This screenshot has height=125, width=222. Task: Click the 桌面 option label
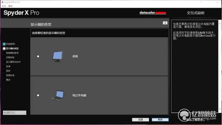(x=75, y=56)
